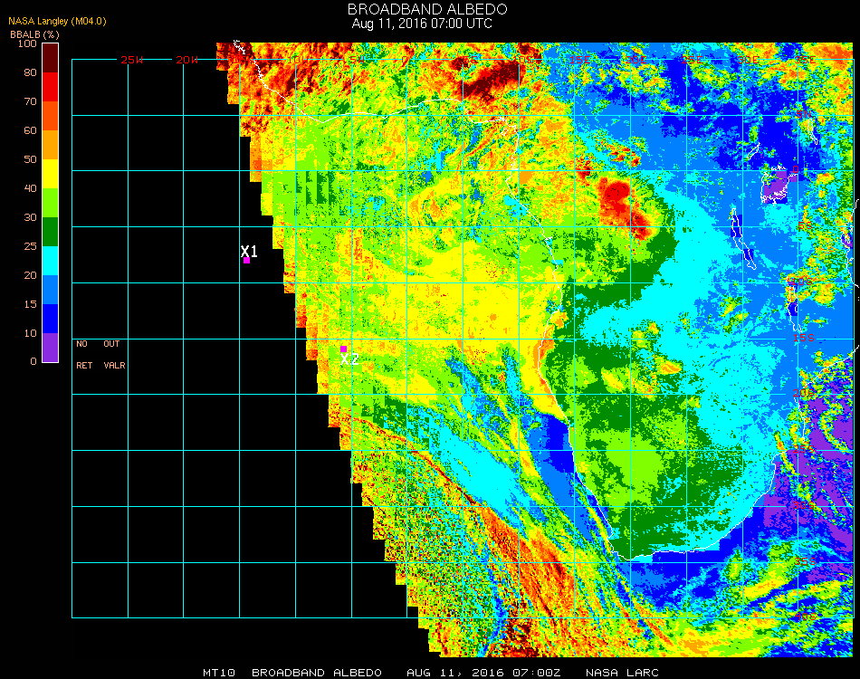This screenshot has width=860, height=679.
Task: Click the NASA Langley (M04.0) label
Action: (57, 21)
